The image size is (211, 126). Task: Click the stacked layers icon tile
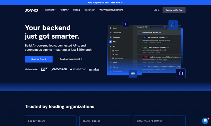pos(181,73)
